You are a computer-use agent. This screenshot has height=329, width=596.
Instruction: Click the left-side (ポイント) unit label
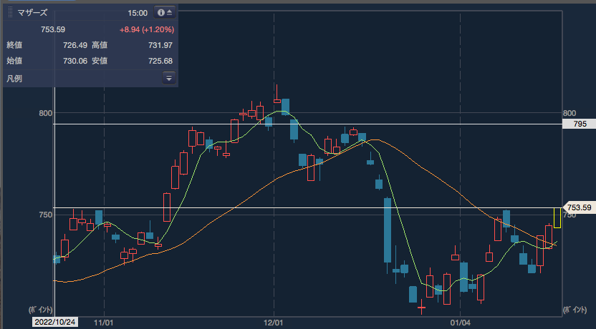pos(40,310)
